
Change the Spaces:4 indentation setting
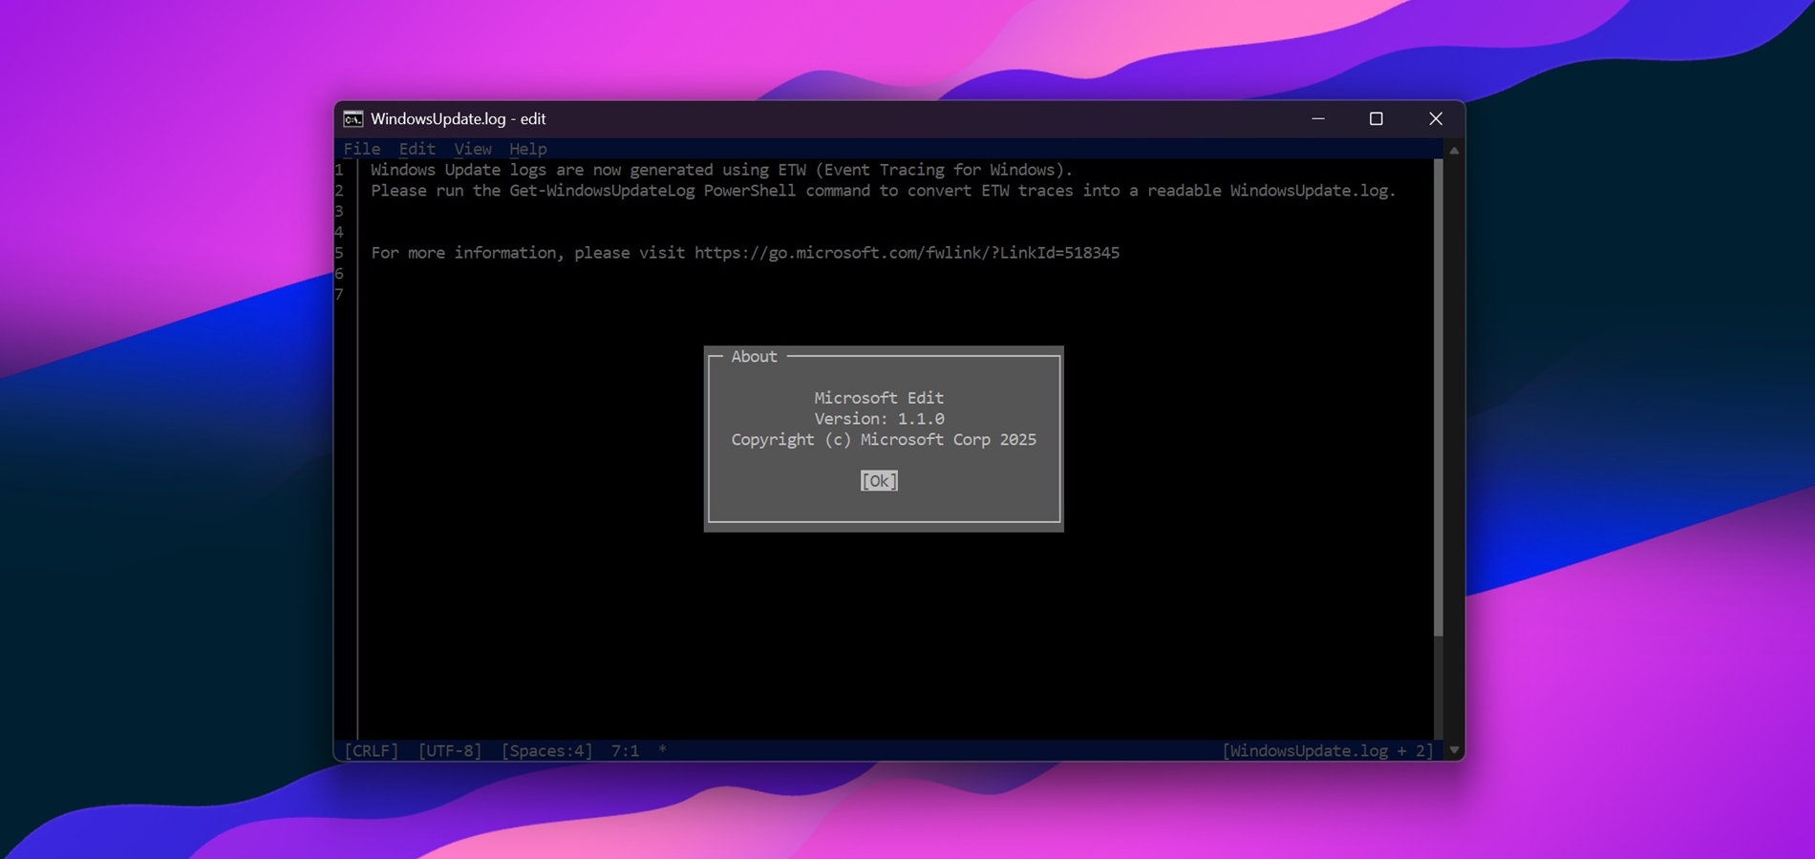pos(546,751)
